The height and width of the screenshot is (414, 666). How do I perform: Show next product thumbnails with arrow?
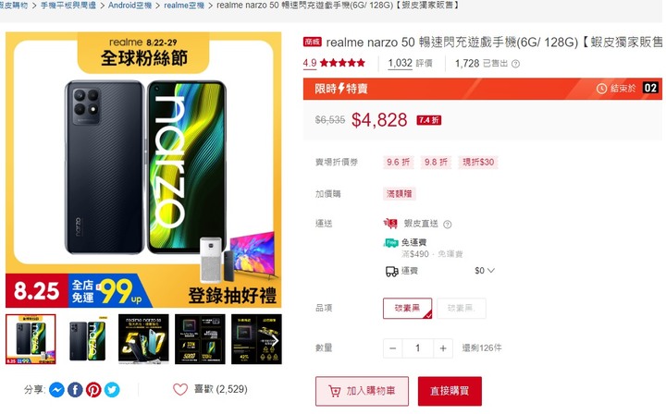(x=275, y=340)
